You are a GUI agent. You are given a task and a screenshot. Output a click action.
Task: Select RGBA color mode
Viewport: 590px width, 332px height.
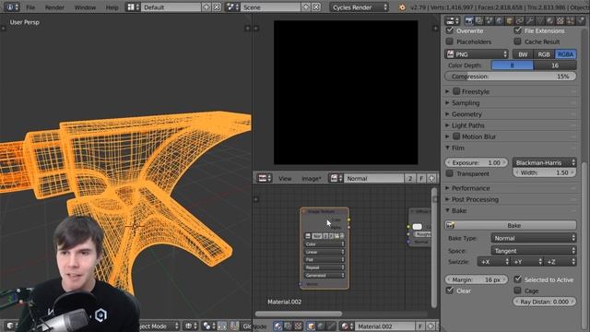click(x=565, y=54)
